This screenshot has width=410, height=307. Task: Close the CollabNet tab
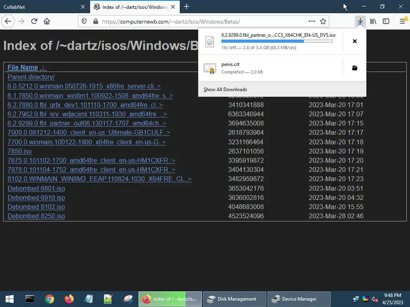(x=83, y=7)
